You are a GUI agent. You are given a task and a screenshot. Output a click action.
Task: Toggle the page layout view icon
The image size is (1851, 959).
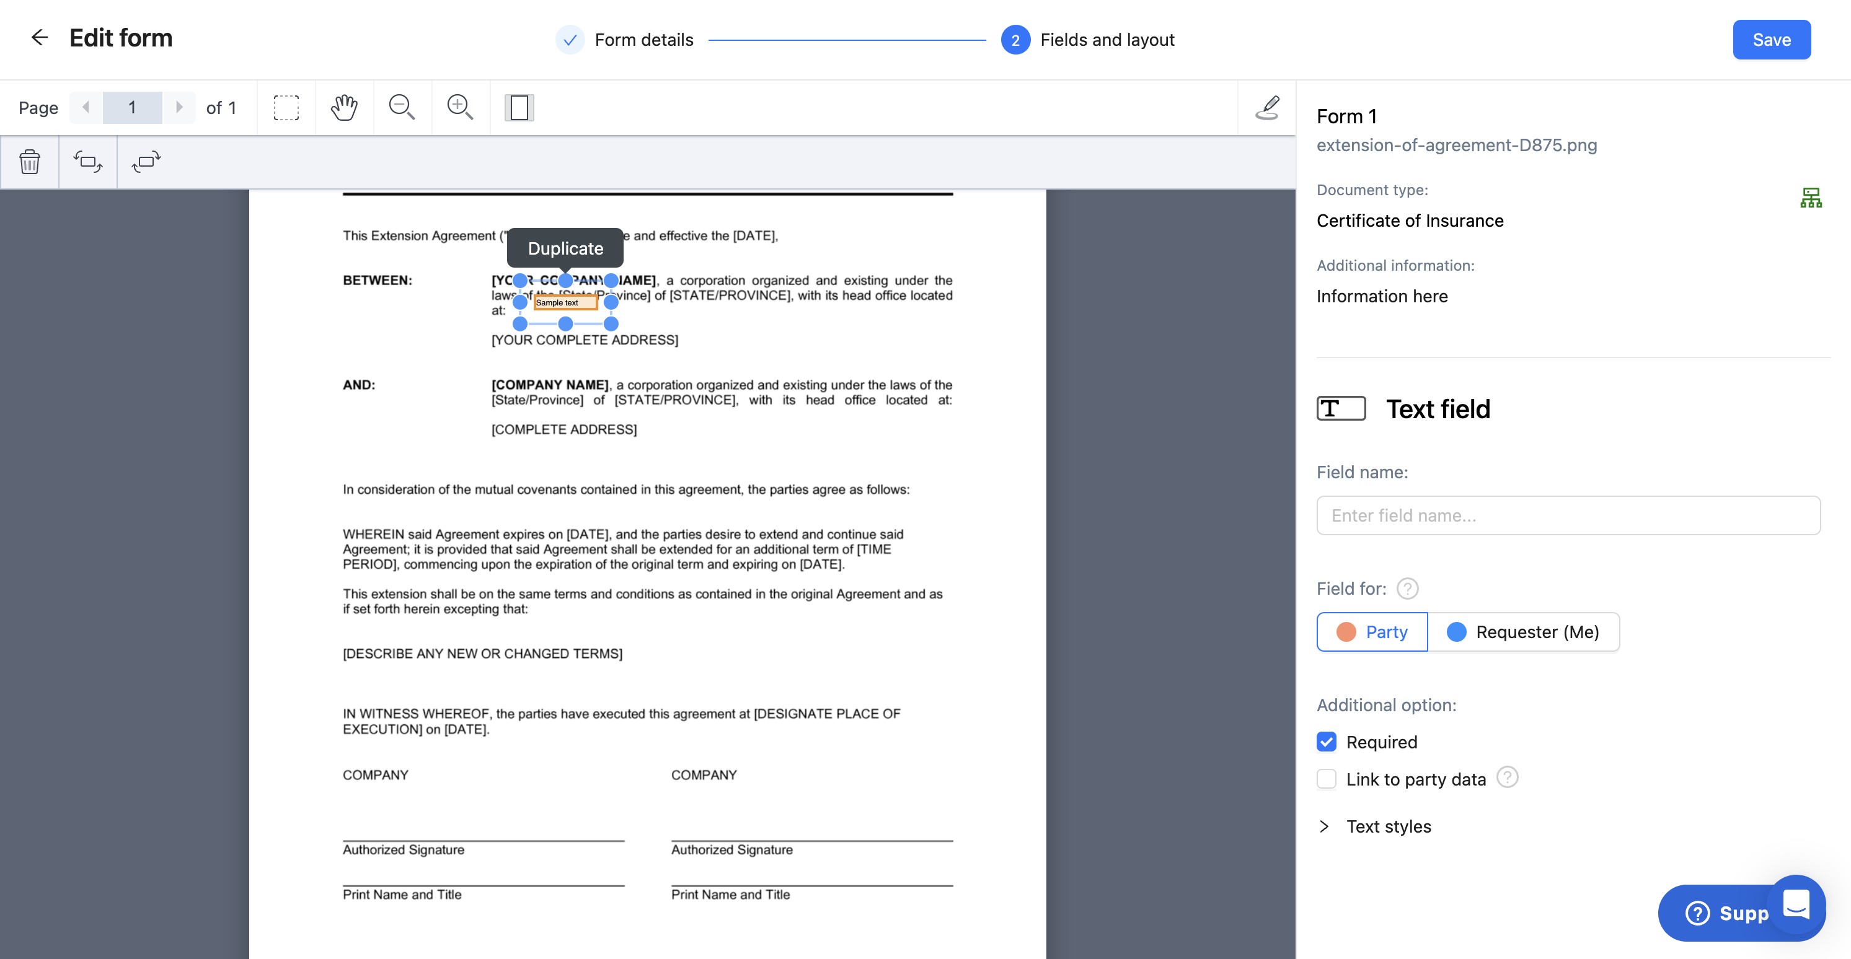[519, 108]
